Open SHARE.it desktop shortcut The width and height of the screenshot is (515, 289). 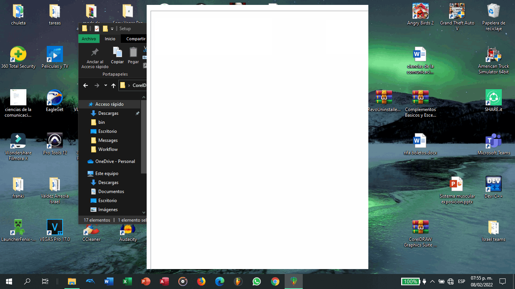(494, 101)
